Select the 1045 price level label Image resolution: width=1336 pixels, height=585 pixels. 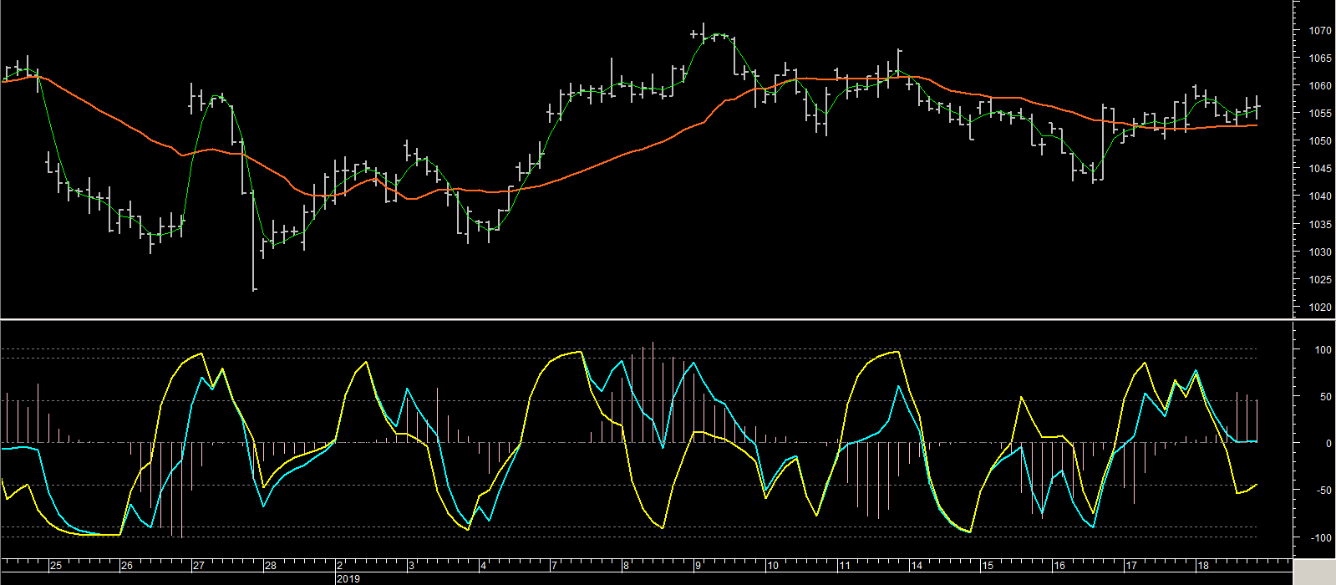tap(1320, 169)
